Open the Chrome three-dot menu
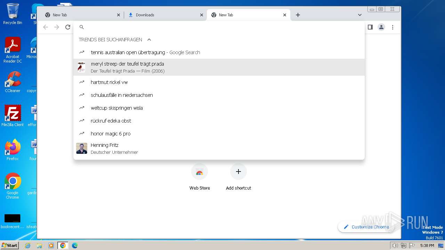This screenshot has width=445, height=250. coord(393,27)
